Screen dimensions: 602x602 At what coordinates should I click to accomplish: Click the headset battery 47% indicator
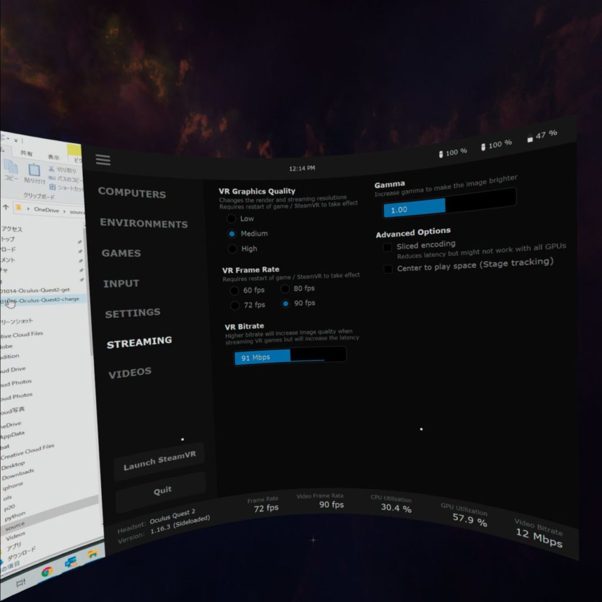(542, 136)
